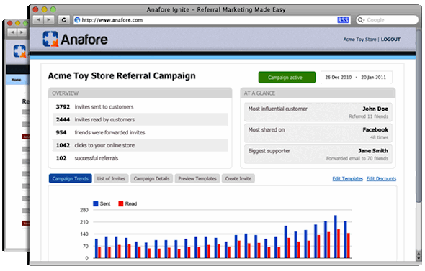Screen dimensions: 425x271
Task: Select the Campaign Trends tab
Action: 70,178
